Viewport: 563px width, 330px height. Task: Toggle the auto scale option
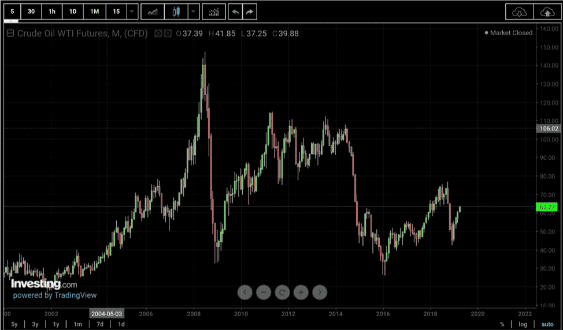point(547,324)
